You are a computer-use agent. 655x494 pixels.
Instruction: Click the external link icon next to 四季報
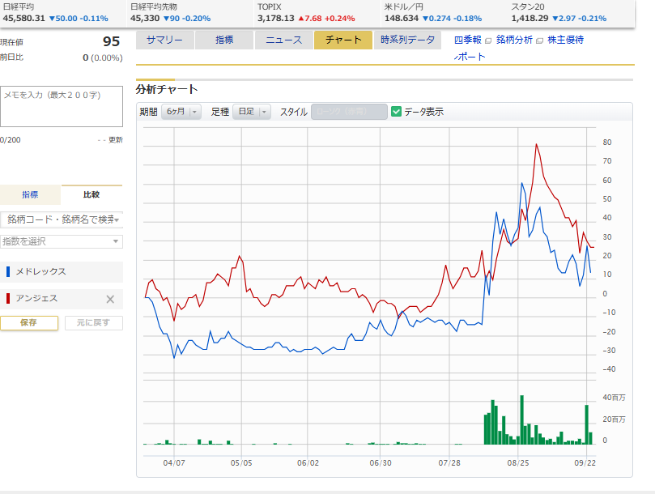pos(487,40)
